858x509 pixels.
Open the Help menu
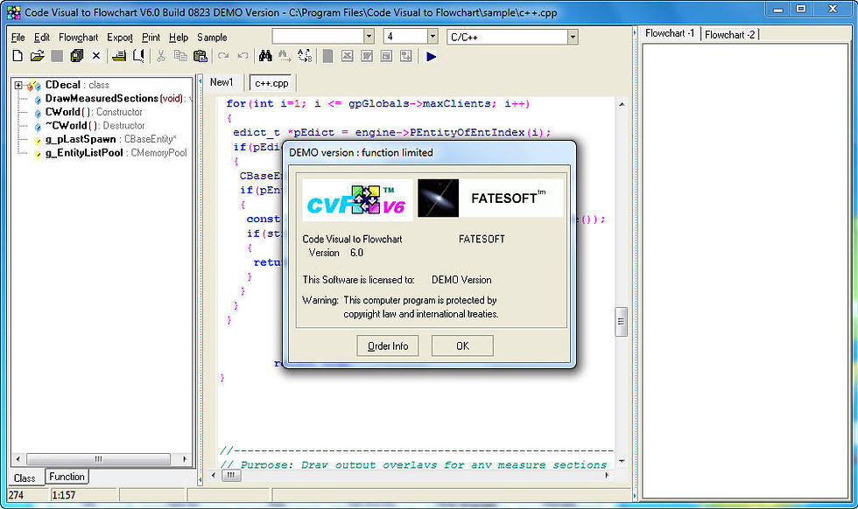click(179, 38)
